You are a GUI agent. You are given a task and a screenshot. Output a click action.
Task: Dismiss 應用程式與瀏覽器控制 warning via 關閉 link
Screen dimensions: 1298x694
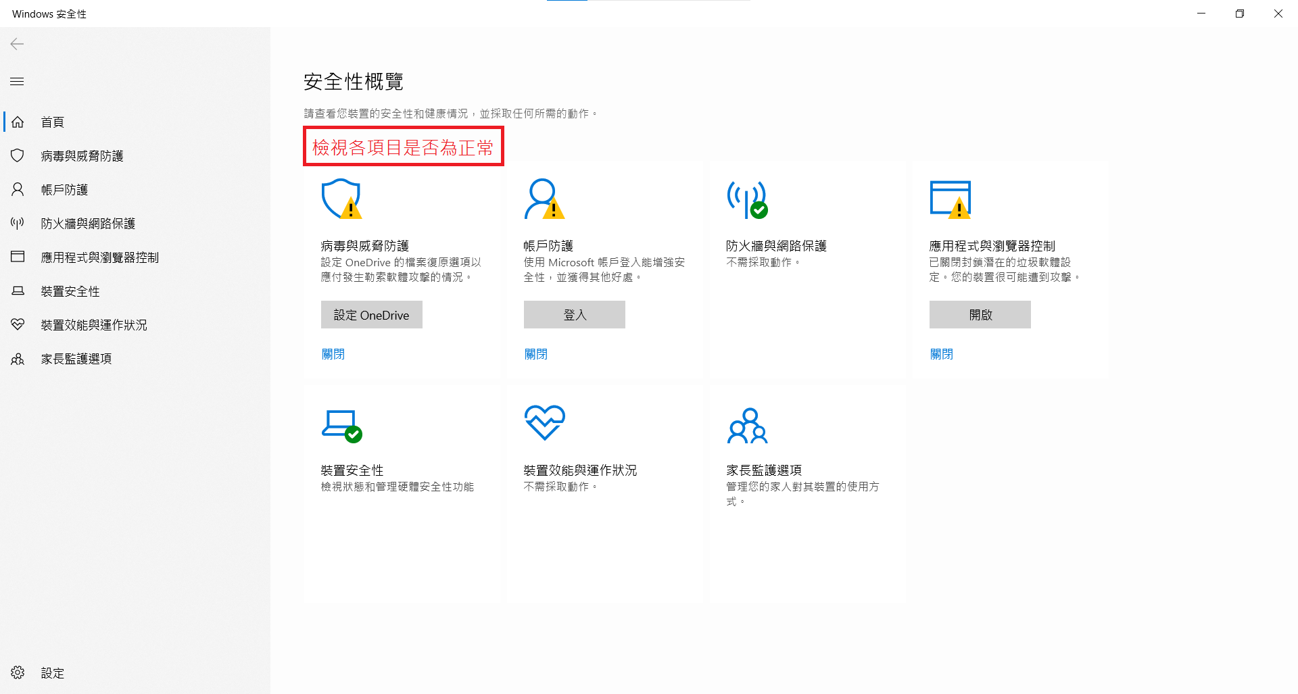[942, 354]
